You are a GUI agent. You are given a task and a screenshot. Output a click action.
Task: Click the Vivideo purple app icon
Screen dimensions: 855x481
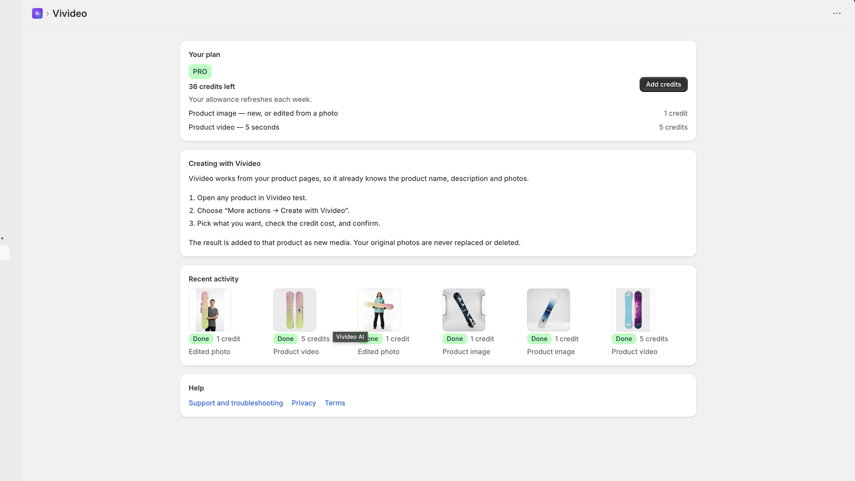coord(37,13)
